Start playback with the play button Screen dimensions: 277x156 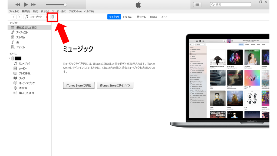pos(26,5)
